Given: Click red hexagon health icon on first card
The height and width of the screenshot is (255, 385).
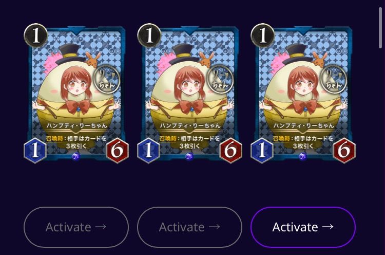Looking at the screenshot, I should click(x=118, y=151).
